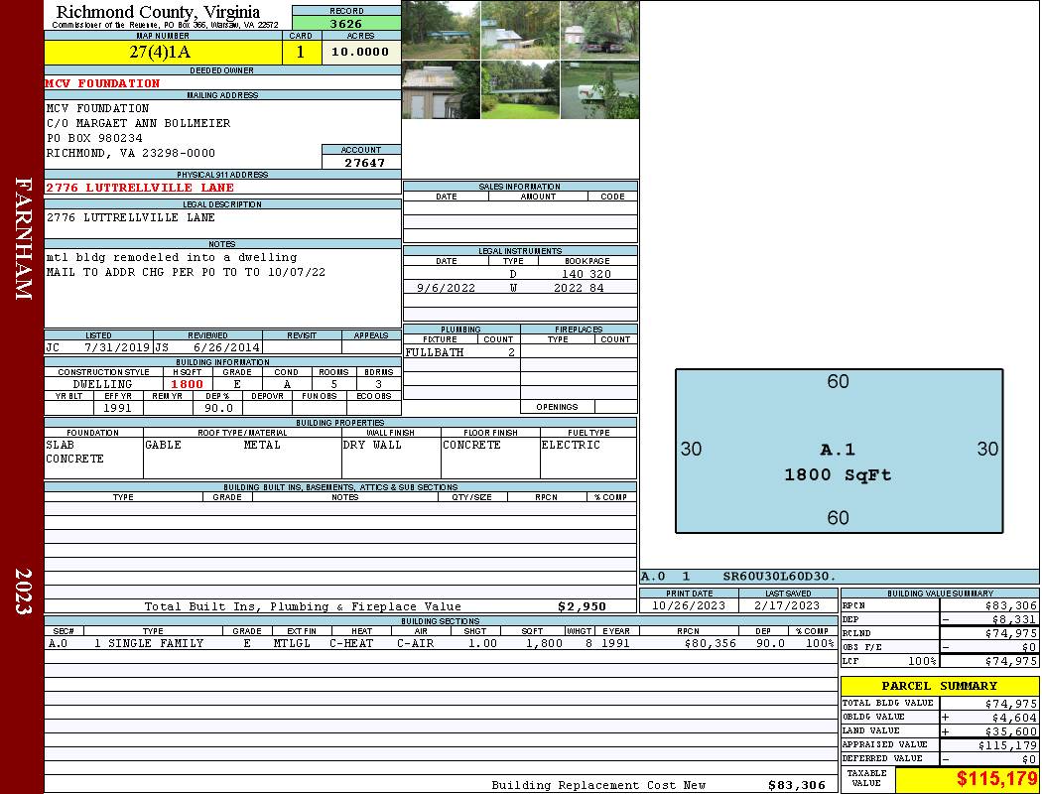Select the green record number 3626
The image size is (1042, 794).
(346, 23)
